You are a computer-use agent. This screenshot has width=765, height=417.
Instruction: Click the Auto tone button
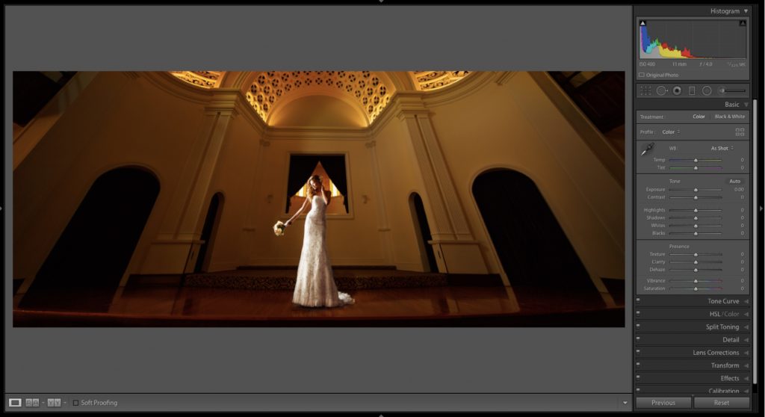coord(735,181)
